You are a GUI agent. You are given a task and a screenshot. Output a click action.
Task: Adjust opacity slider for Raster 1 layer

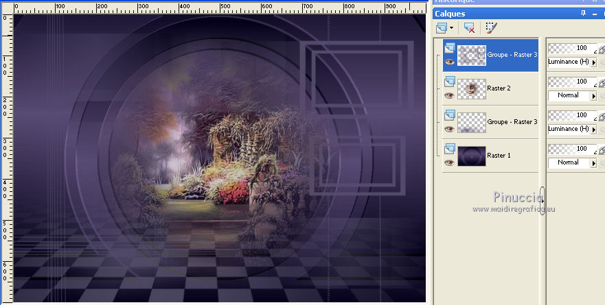point(572,149)
